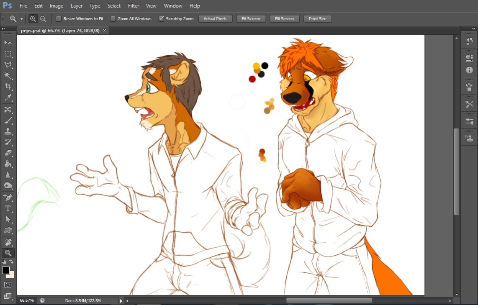Select the Eraser tool
Image resolution: width=478 pixels, height=305 pixels.
[x=8, y=153]
